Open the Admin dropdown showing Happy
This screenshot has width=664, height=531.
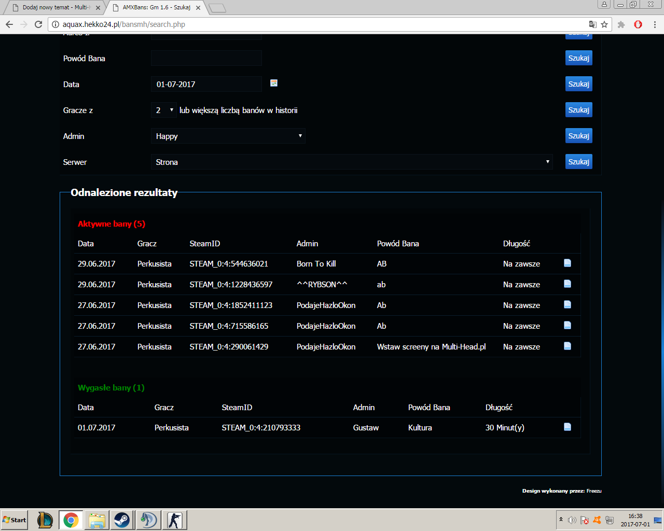click(x=228, y=136)
